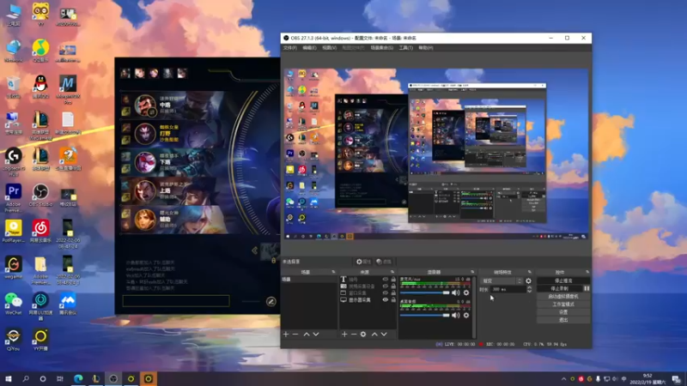Open the MorphVOX Pro desktop shortcut
Viewport: 687px width, 386px height.
tap(68, 89)
